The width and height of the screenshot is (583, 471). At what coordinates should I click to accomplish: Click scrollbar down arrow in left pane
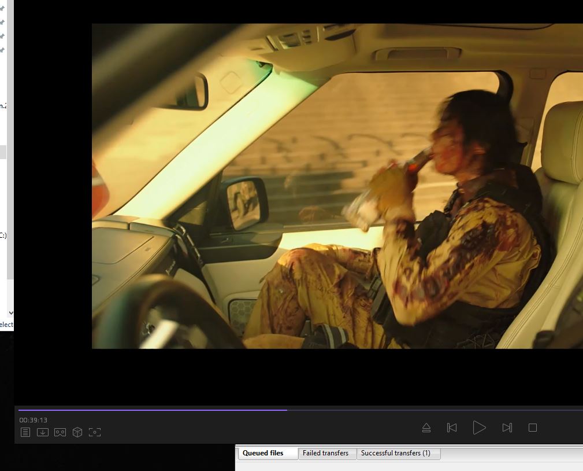10,313
